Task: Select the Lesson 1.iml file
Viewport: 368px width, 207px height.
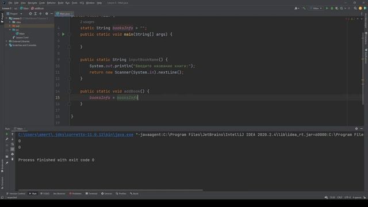Action: click(x=21, y=37)
